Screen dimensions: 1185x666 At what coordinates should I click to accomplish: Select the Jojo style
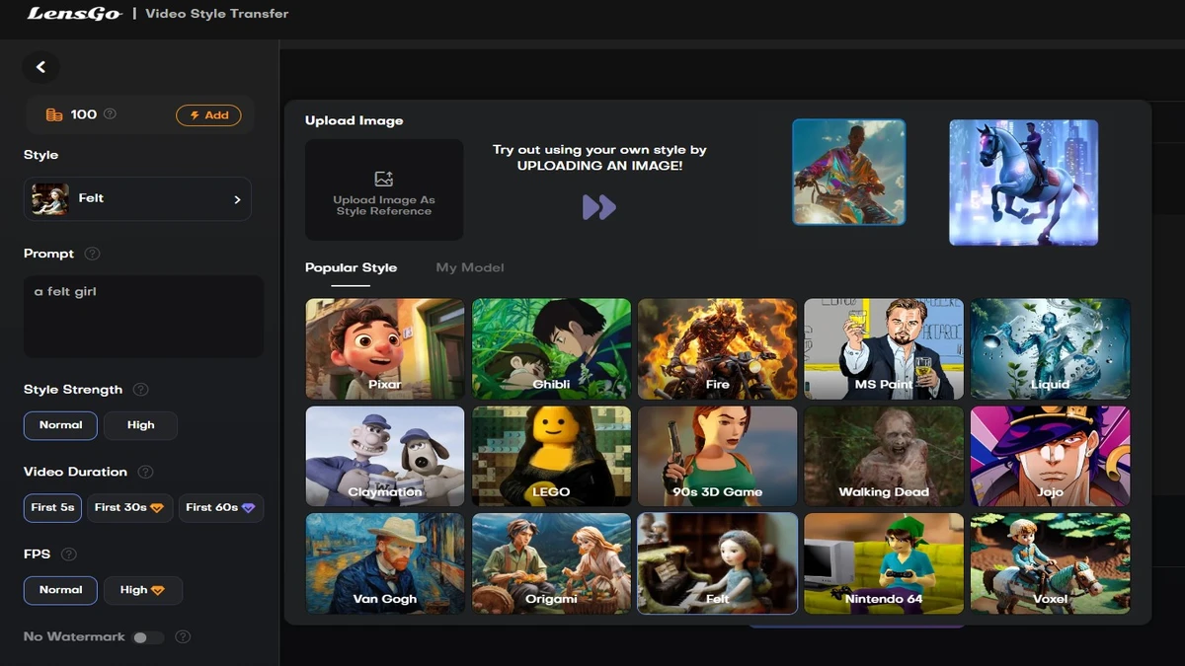click(1050, 456)
